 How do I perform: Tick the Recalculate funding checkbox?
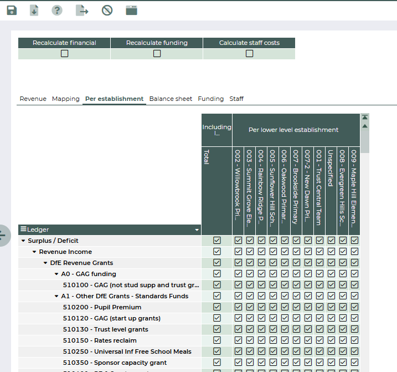coord(157,54)
